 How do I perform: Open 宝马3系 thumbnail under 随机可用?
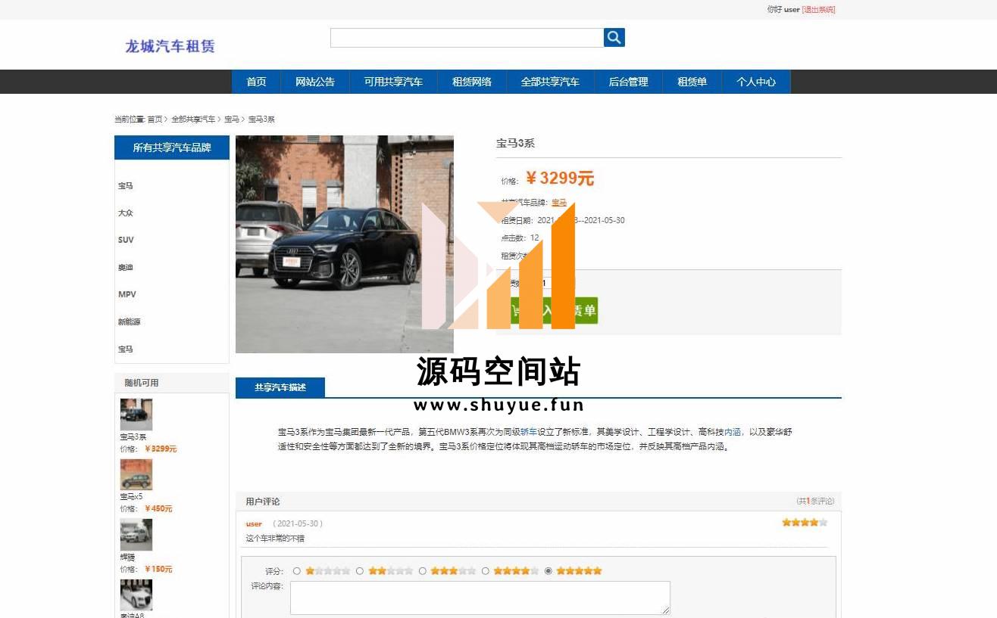pyautogui.click(x=136, y=415)
